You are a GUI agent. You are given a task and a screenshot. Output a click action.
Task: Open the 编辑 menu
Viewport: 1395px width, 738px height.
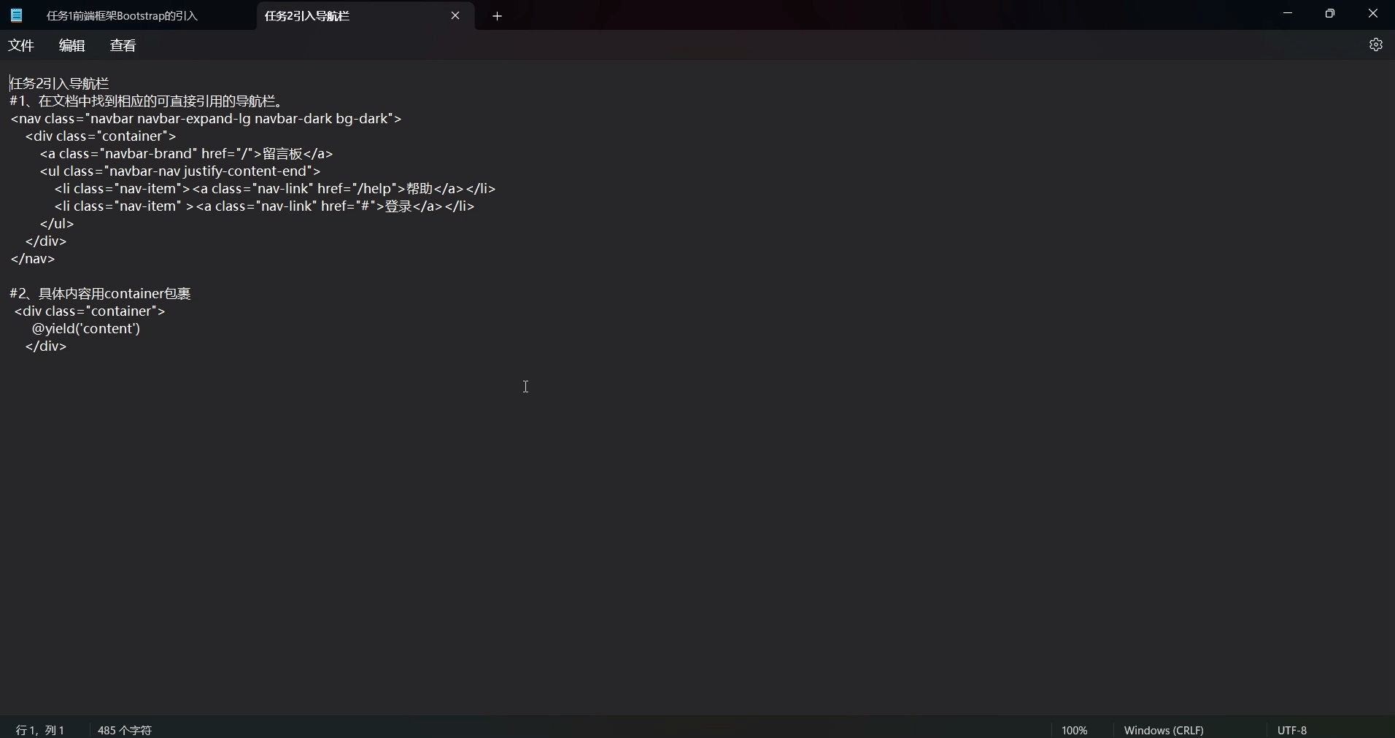[71, 45]
